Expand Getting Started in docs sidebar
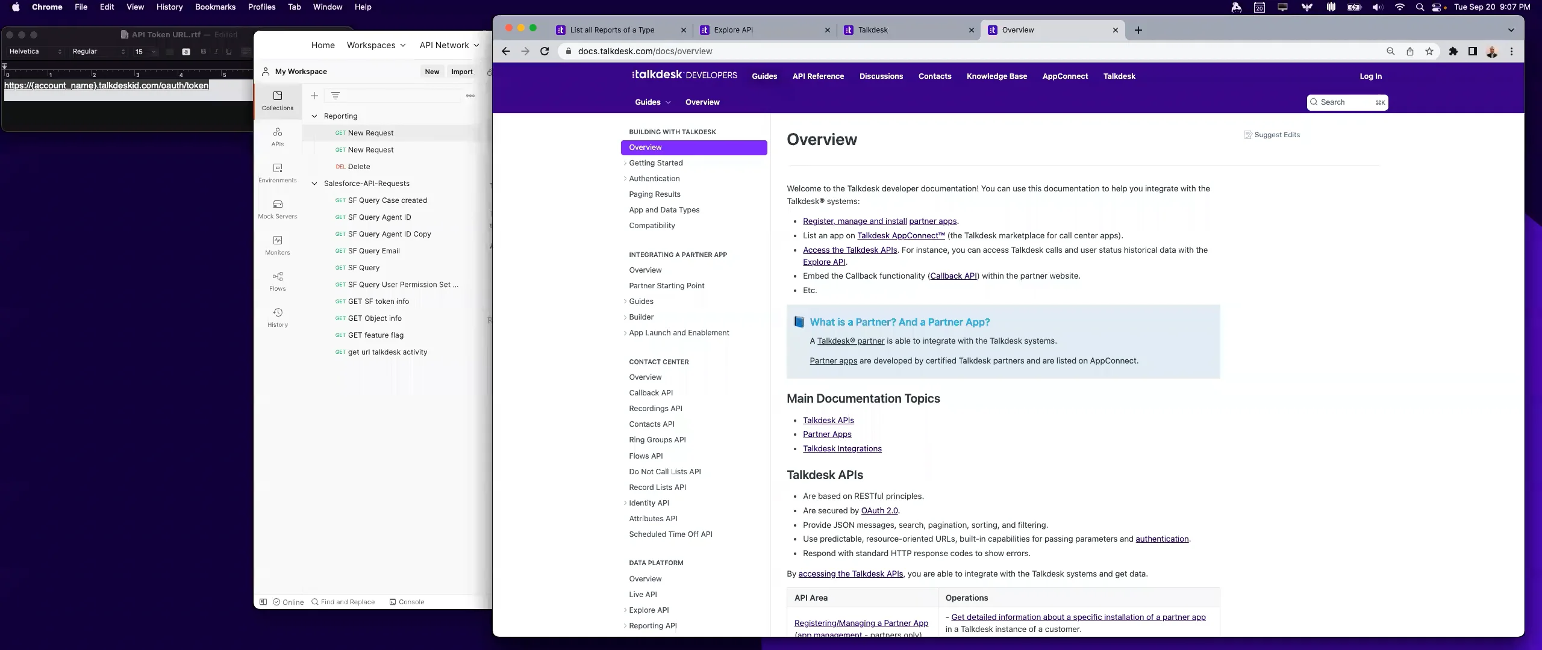Image resolution: width=1542 pixels, height=650 pixels. coord(625,163)
